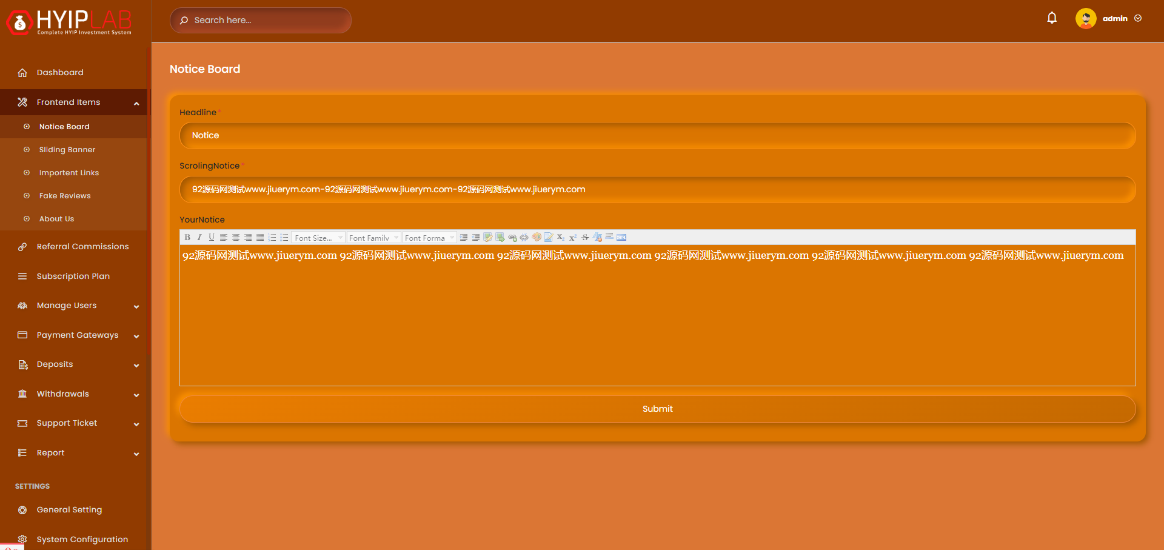The image size is (1164, 550).
Task: Open Subscription Plan
Action: pyautogui.click(x=73, y=277)
